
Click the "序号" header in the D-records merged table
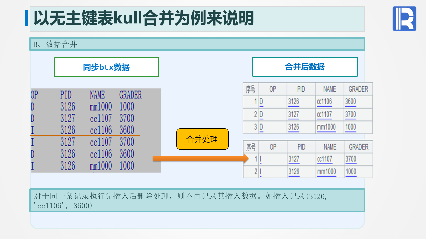[x=251, y=89]
